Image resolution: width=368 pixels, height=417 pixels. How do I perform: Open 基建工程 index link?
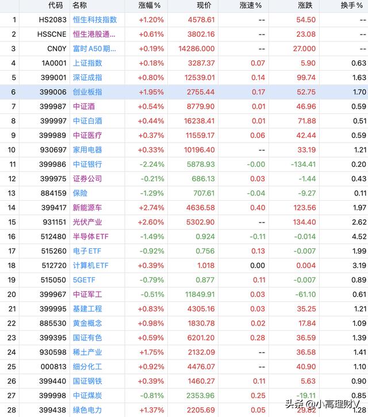click(87, 309)
